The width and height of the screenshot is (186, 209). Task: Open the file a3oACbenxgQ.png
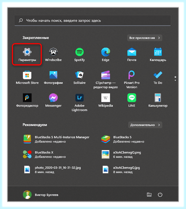tap(121, 155)
